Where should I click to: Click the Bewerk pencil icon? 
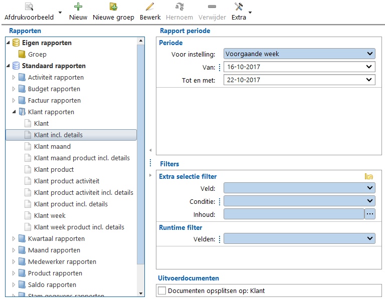coord(150,7)
